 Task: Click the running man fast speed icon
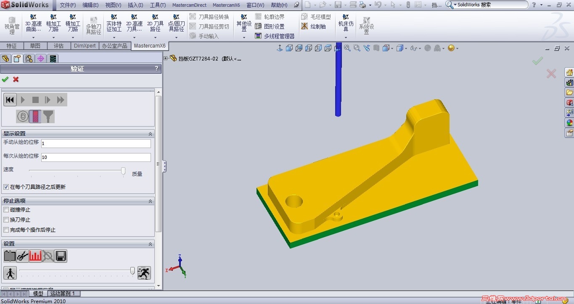coord(144,272)
